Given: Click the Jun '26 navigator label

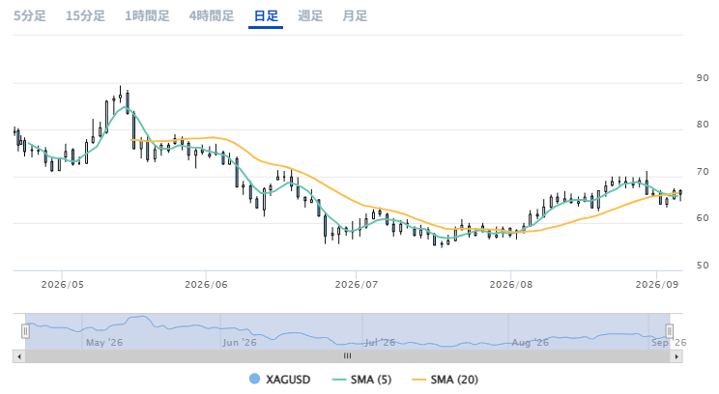Looking at the screenshot, I should click(240, 342).
